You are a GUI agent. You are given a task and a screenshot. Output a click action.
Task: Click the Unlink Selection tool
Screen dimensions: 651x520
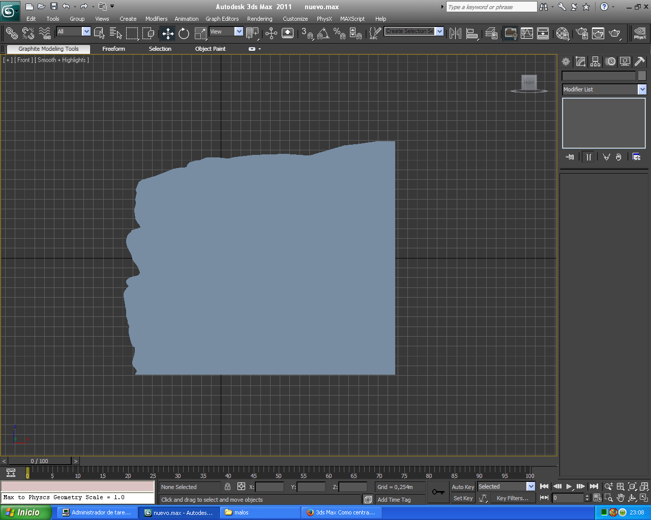click(28, 34)
